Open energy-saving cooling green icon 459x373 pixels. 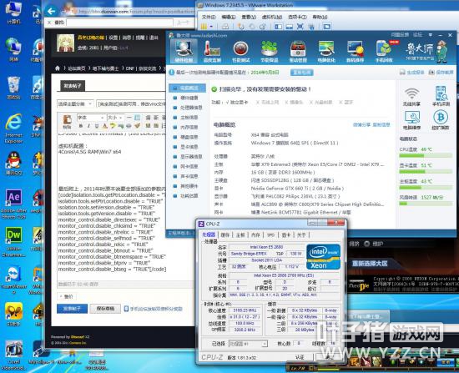pos(270,52)
